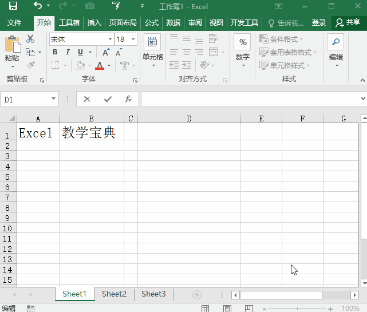The image size is (367, 312).
Task: Click the column D header
Action: tap(189, 119)
